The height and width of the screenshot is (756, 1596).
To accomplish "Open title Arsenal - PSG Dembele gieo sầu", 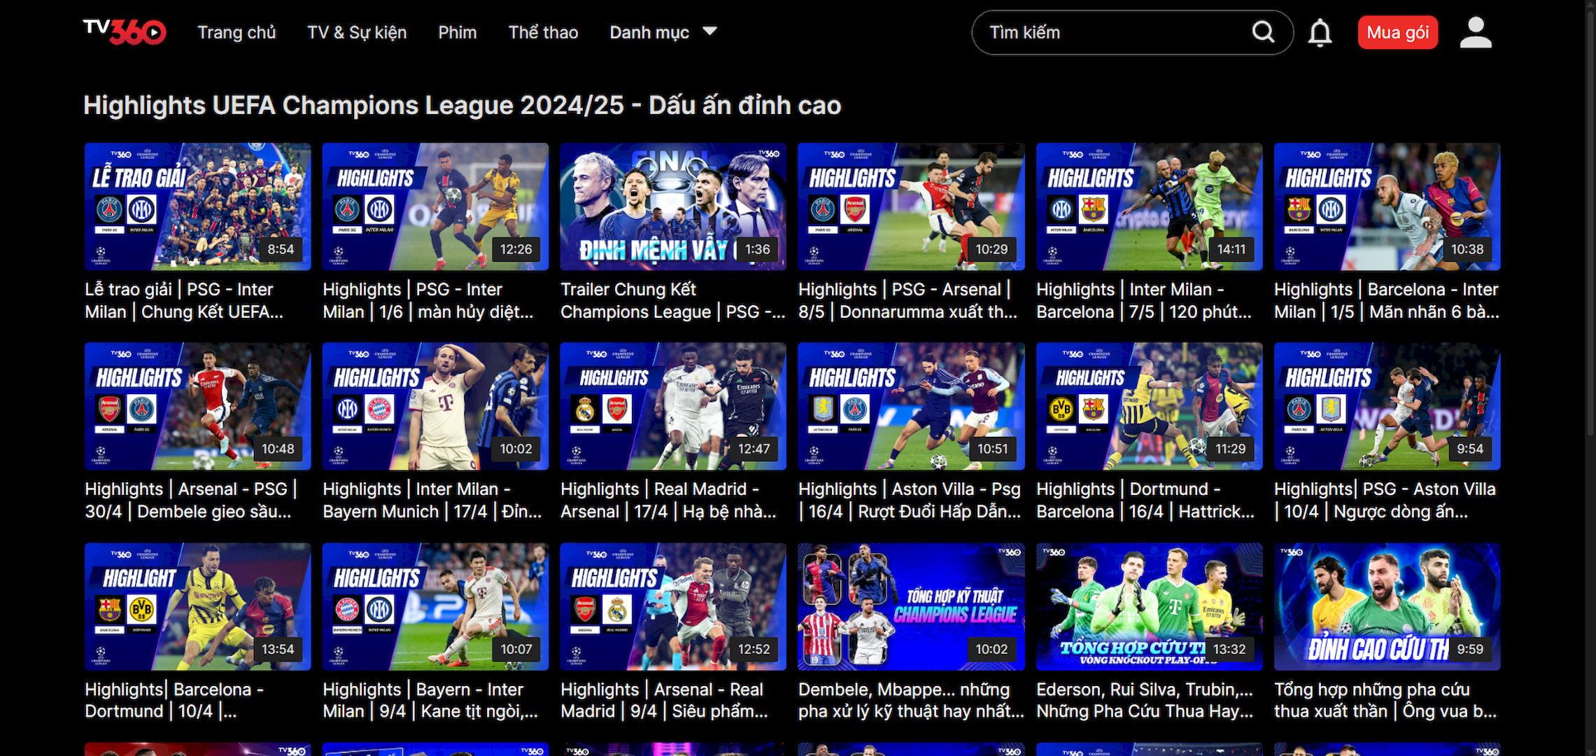I will (x=191, y=500).
